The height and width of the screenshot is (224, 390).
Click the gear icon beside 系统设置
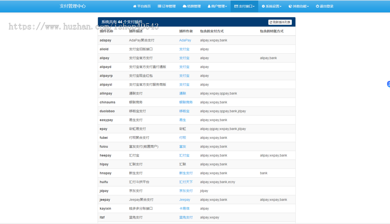click(x=263, y=6)
